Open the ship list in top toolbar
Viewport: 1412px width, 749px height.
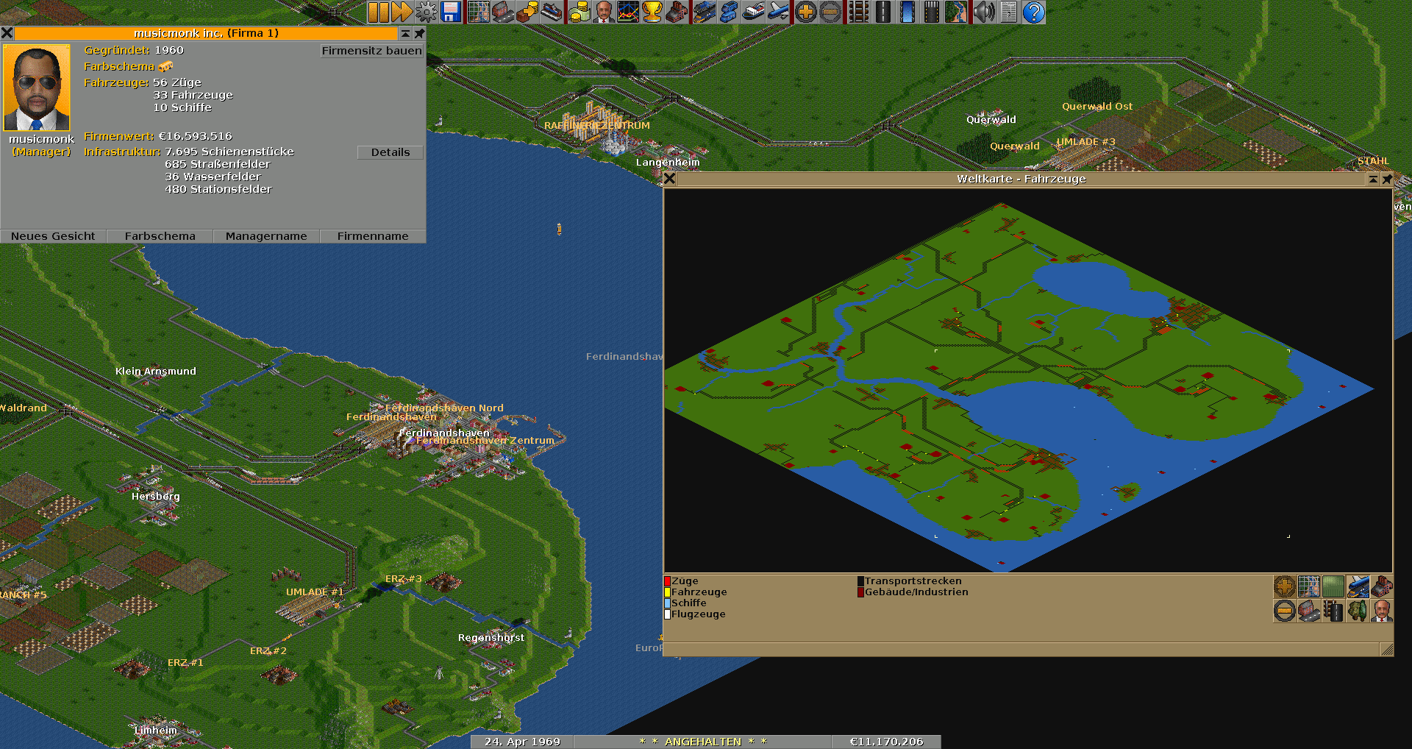[753, 12]
